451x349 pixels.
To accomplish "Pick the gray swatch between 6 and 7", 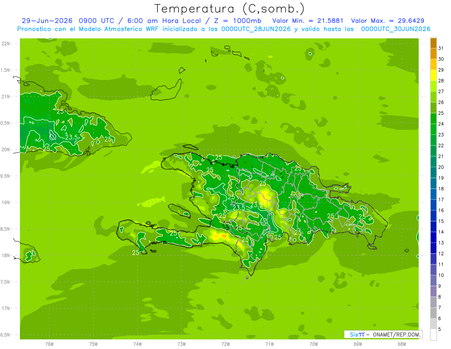I will [x=433, y=313].
